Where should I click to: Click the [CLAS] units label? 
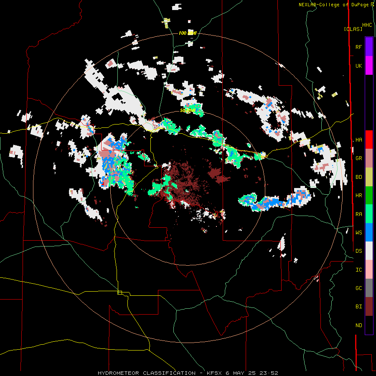(353, 29)
